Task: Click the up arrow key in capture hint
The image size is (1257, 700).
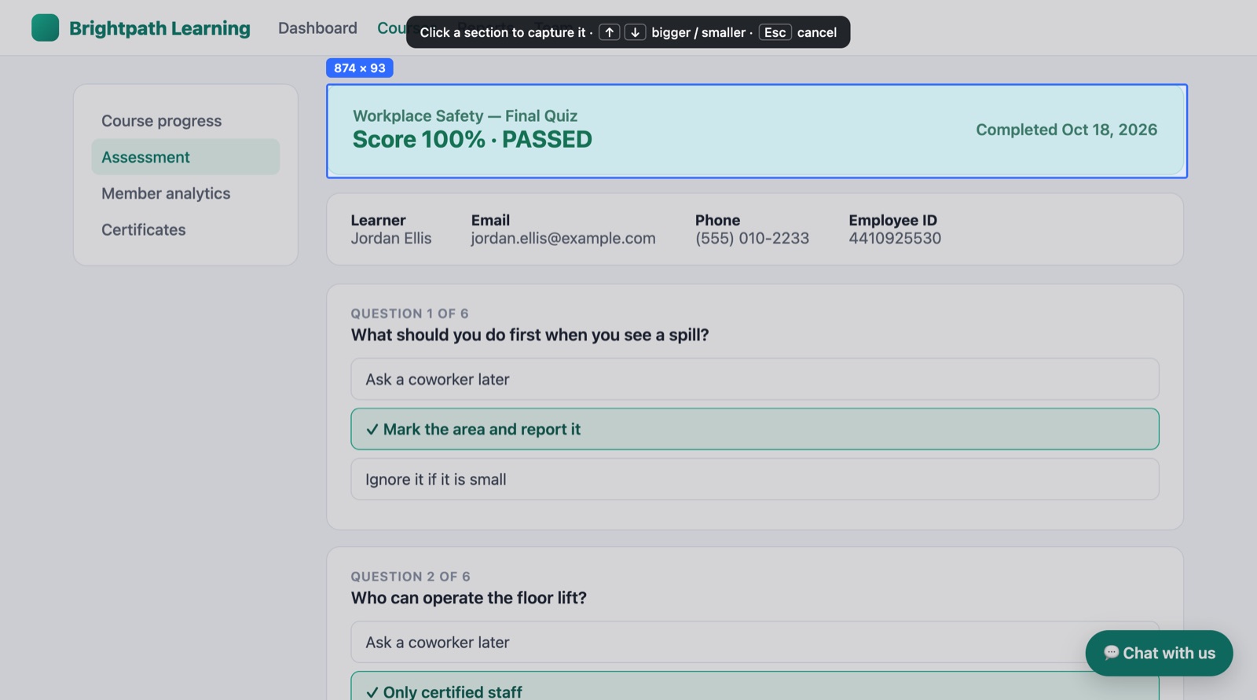Action: coord(610,32)
